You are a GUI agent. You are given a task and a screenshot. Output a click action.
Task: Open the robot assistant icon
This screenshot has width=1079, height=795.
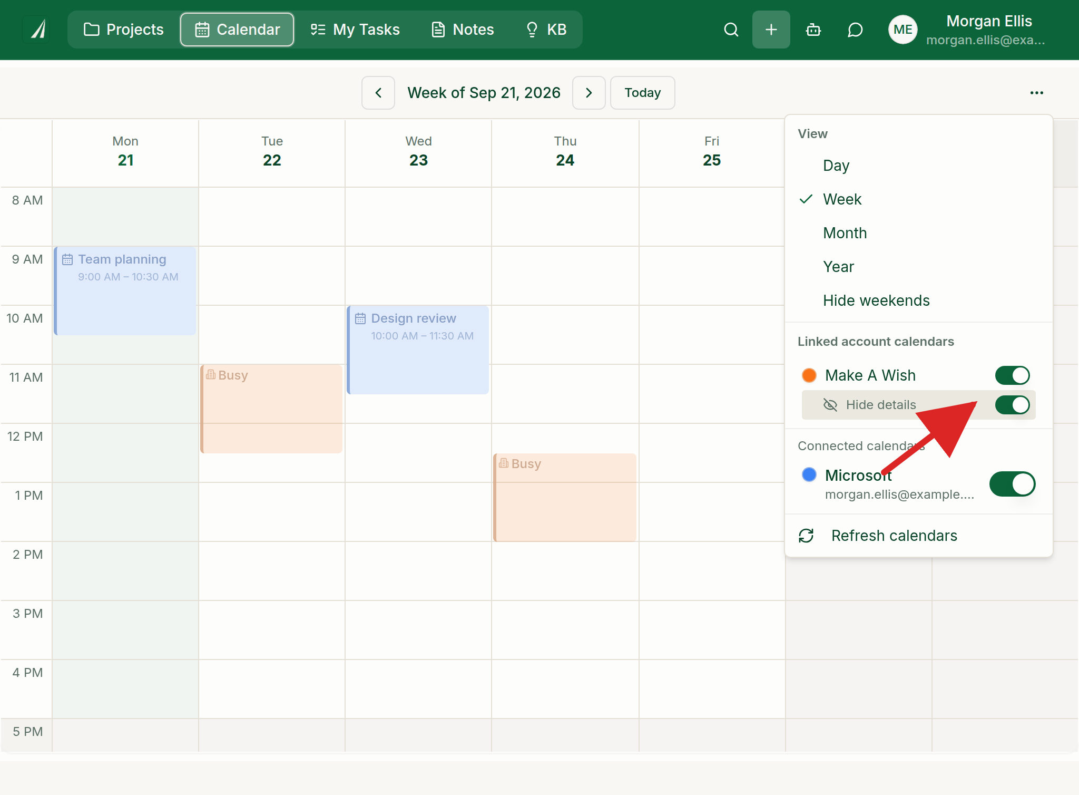813,30
